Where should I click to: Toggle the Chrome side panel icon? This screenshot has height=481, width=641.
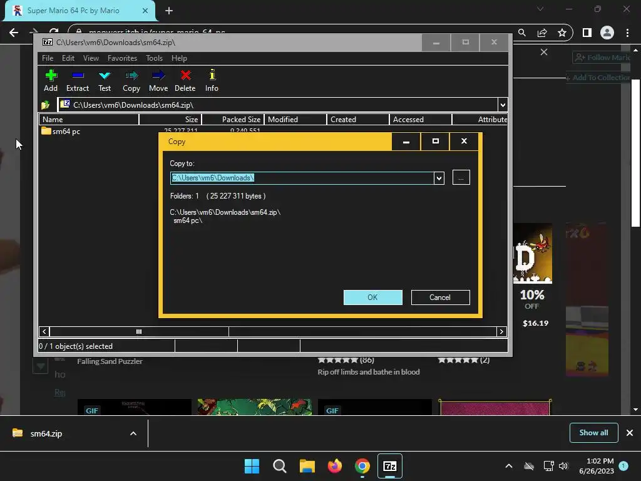point(587,33)
